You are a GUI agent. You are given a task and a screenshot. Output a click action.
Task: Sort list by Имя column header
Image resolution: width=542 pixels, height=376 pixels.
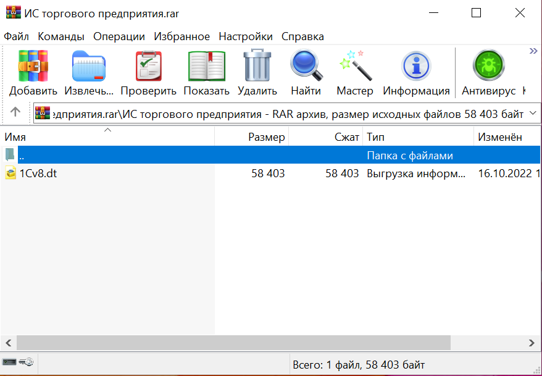click(x=15, y=137)
